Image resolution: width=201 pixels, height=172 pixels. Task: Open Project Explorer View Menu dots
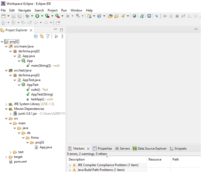[x=62, y=37]
